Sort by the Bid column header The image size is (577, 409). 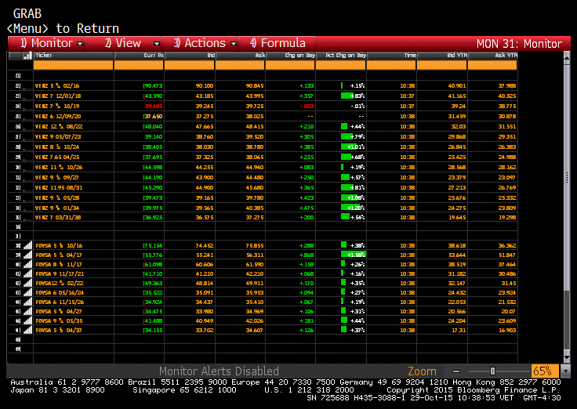(190, 56)
